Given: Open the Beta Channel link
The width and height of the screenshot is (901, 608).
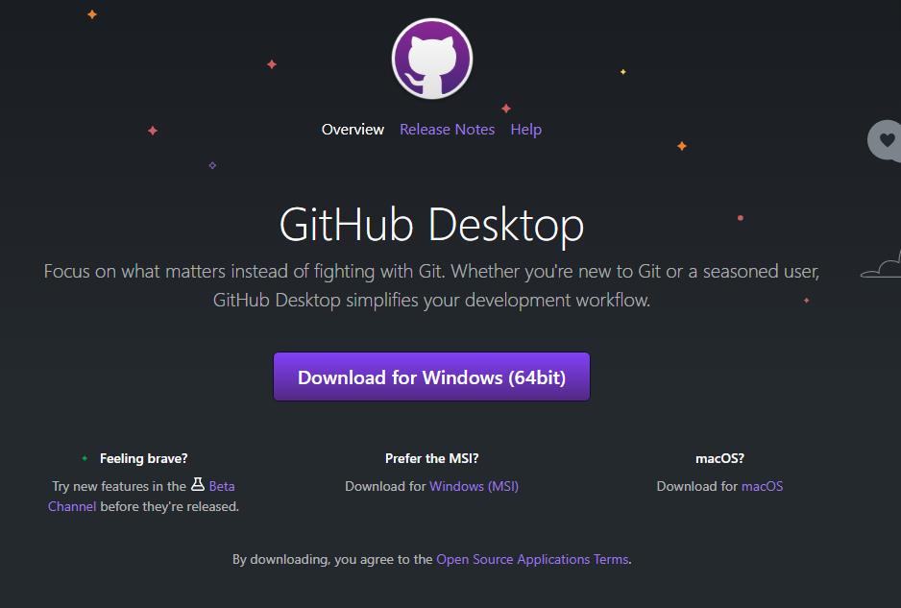Looking at the screenshot, I should [222, 486].
